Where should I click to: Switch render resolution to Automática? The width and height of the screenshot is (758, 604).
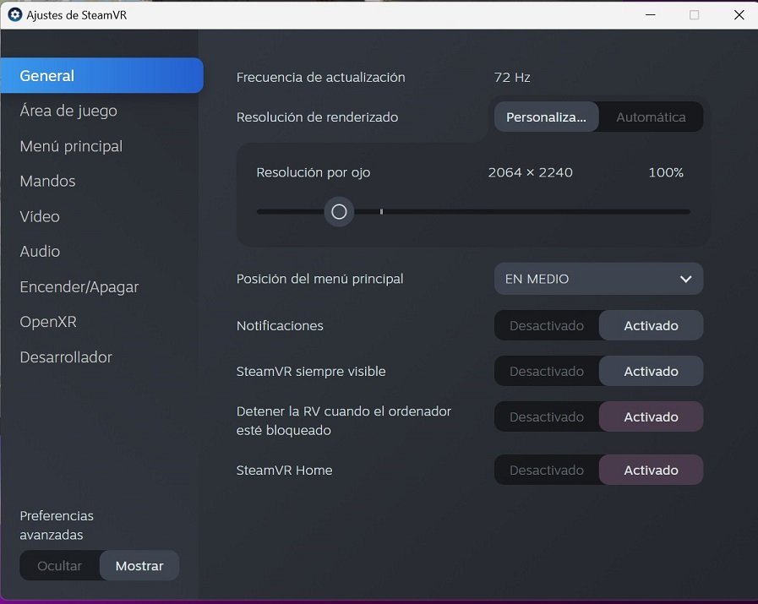[650, 117]
